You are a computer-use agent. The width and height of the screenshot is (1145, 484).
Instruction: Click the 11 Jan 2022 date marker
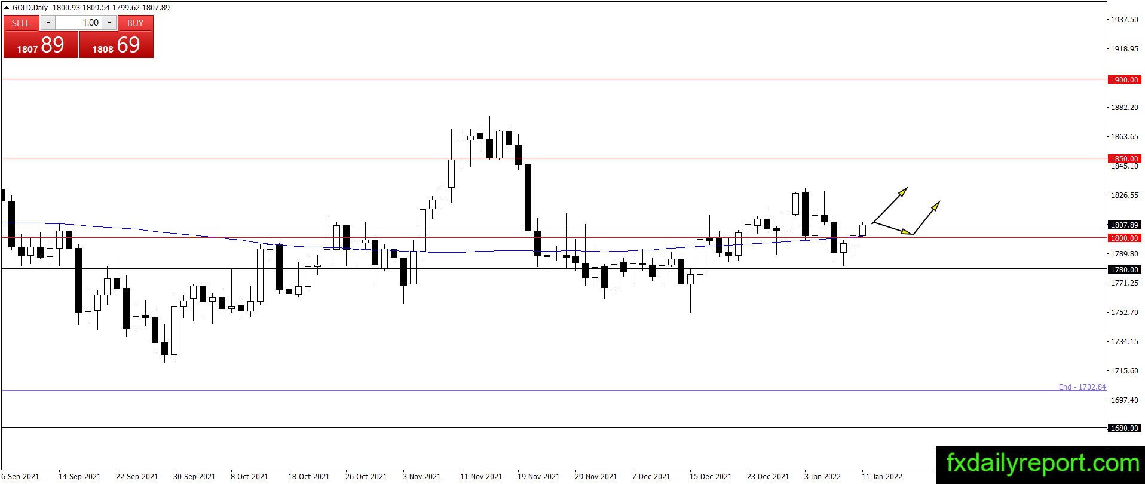881,476
